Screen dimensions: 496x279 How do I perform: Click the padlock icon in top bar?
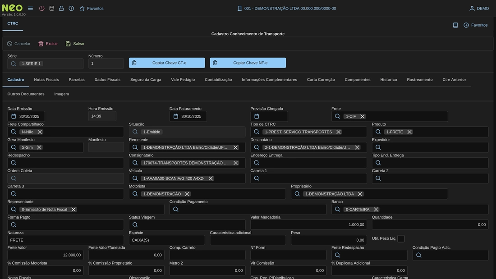[61, 9]
